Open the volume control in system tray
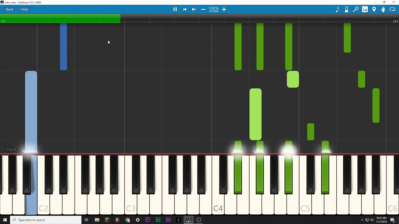 [372, 220]
